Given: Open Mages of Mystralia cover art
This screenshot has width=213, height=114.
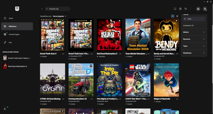Looking at the screenshot, I should click(166, 80).
